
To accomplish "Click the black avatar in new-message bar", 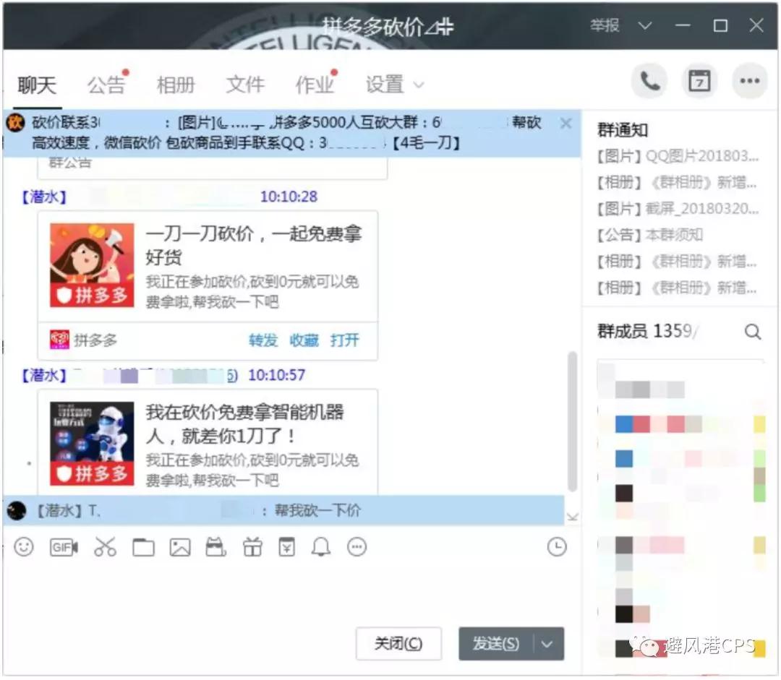I will tap(17, 511).
